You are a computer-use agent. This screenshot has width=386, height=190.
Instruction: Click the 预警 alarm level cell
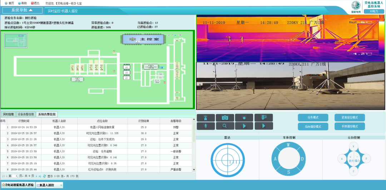click(176, 127)
